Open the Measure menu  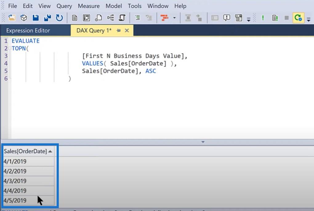tap(89, 6)
